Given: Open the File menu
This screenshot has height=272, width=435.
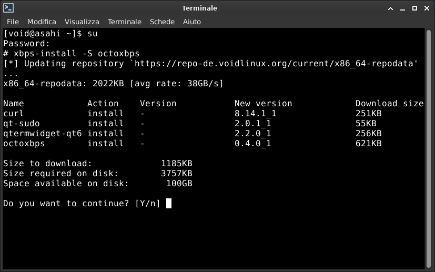Looking at the screenshot, I should pos(13,22).
